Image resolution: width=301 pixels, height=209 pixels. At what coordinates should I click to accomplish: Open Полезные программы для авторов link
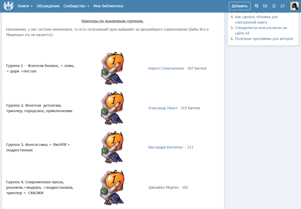264,39
